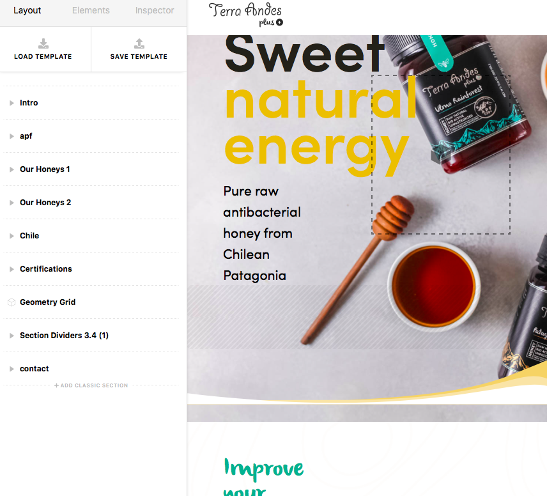Click Add Classic Section
547x496 pixels.
pyautogui.click(x=91, y=385)
